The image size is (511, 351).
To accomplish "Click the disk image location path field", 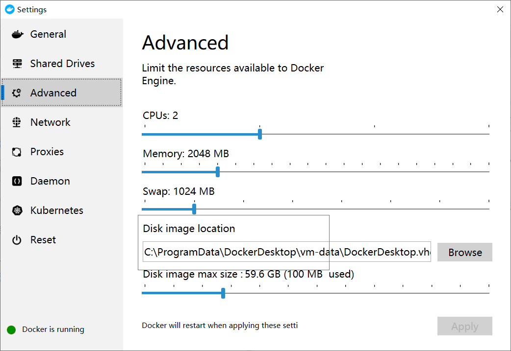I will (x=287, y=252).
